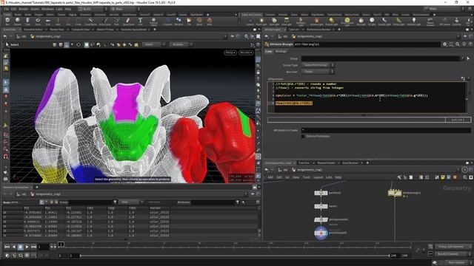Select the Torus shelf tool

[x=38, y=21]
